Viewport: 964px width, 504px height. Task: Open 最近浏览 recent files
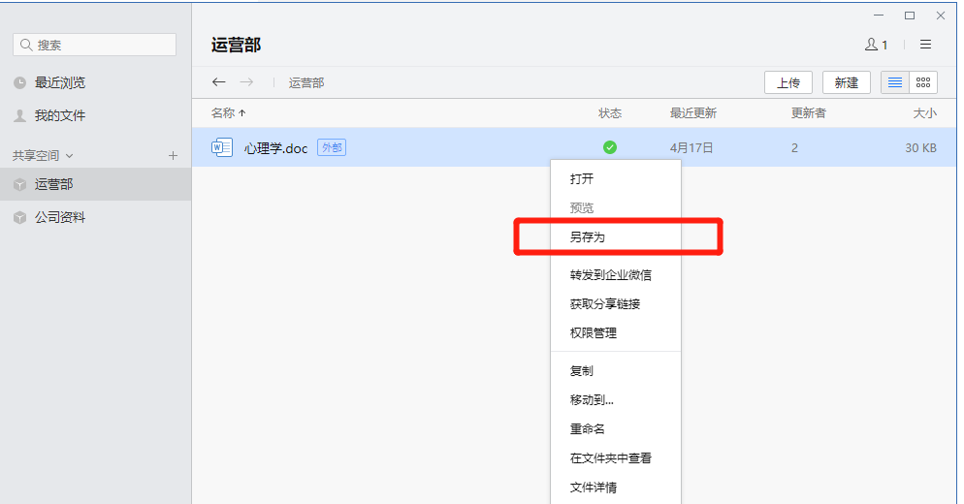pos(59,82)
